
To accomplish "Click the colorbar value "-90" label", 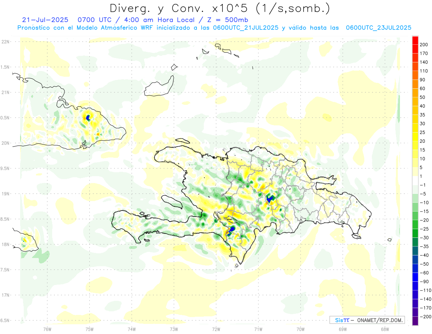I will pyautogui.click(x=424, y=281).
